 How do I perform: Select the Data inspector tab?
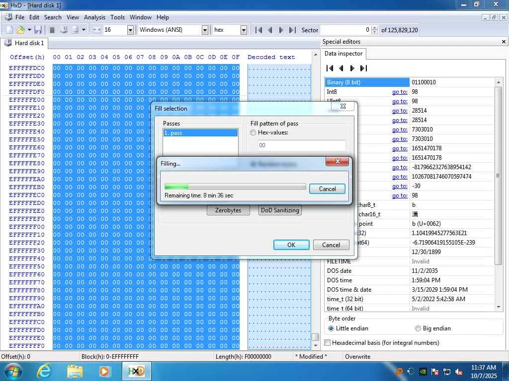pyautogui.click(x=343, y=54)
